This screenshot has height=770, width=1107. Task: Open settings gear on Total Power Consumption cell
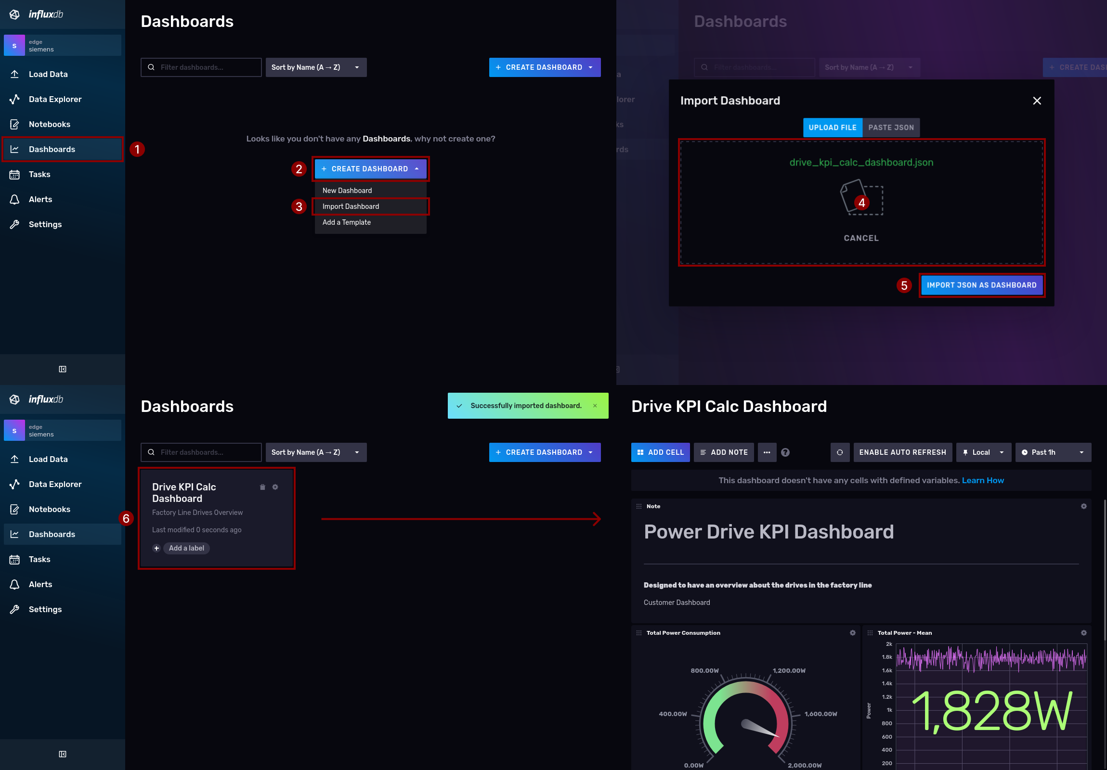click(x=853, y=633)
